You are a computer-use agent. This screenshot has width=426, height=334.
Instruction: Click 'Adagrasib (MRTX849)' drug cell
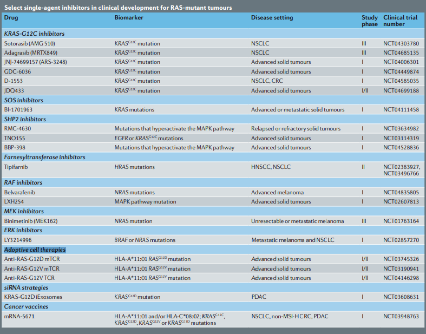pyautogui.click(x=31, y=53)
